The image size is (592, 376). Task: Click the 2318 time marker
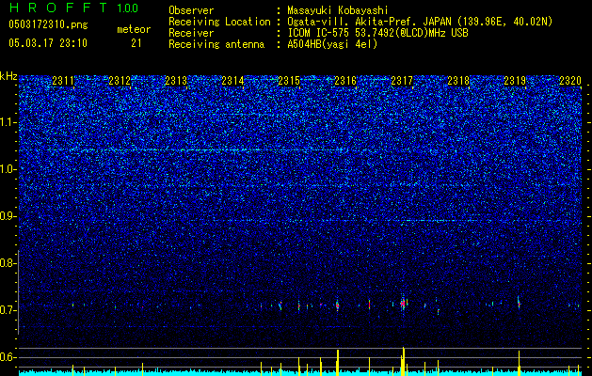coord(458,81)
